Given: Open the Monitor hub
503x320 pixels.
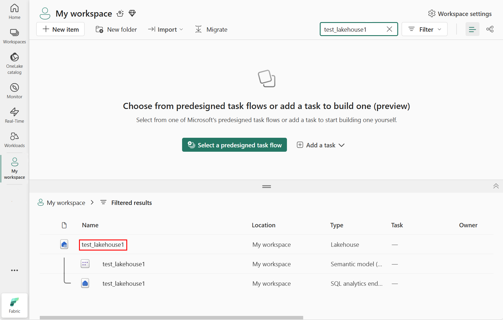Looking at the screenshot, I should 15,91.
